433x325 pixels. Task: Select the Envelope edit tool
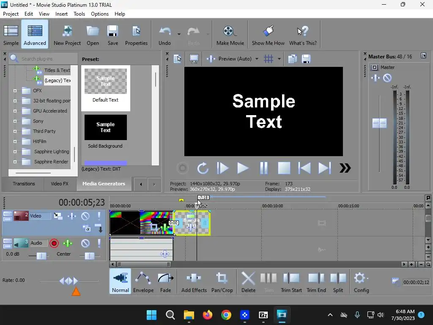tap(143, 282)
